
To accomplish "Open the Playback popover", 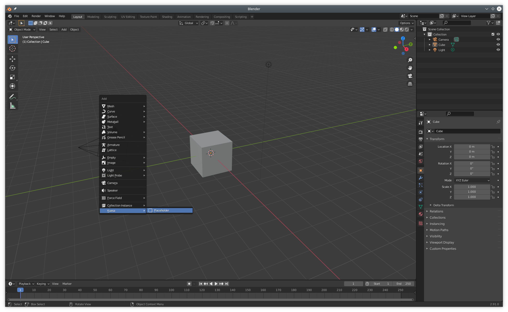I will tap(26, 284).
